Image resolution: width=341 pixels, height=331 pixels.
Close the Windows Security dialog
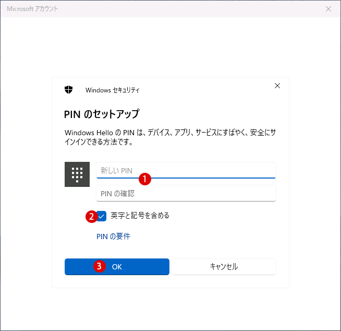[x=277, y=86]
